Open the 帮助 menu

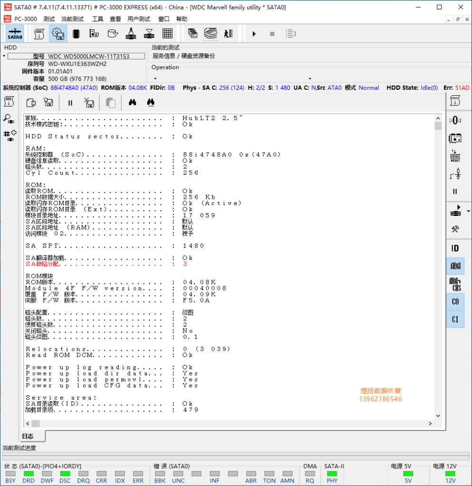181,19
